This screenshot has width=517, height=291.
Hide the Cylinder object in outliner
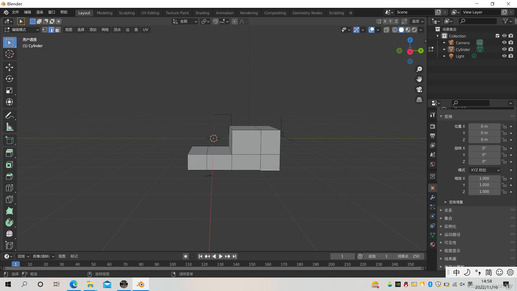504,49
